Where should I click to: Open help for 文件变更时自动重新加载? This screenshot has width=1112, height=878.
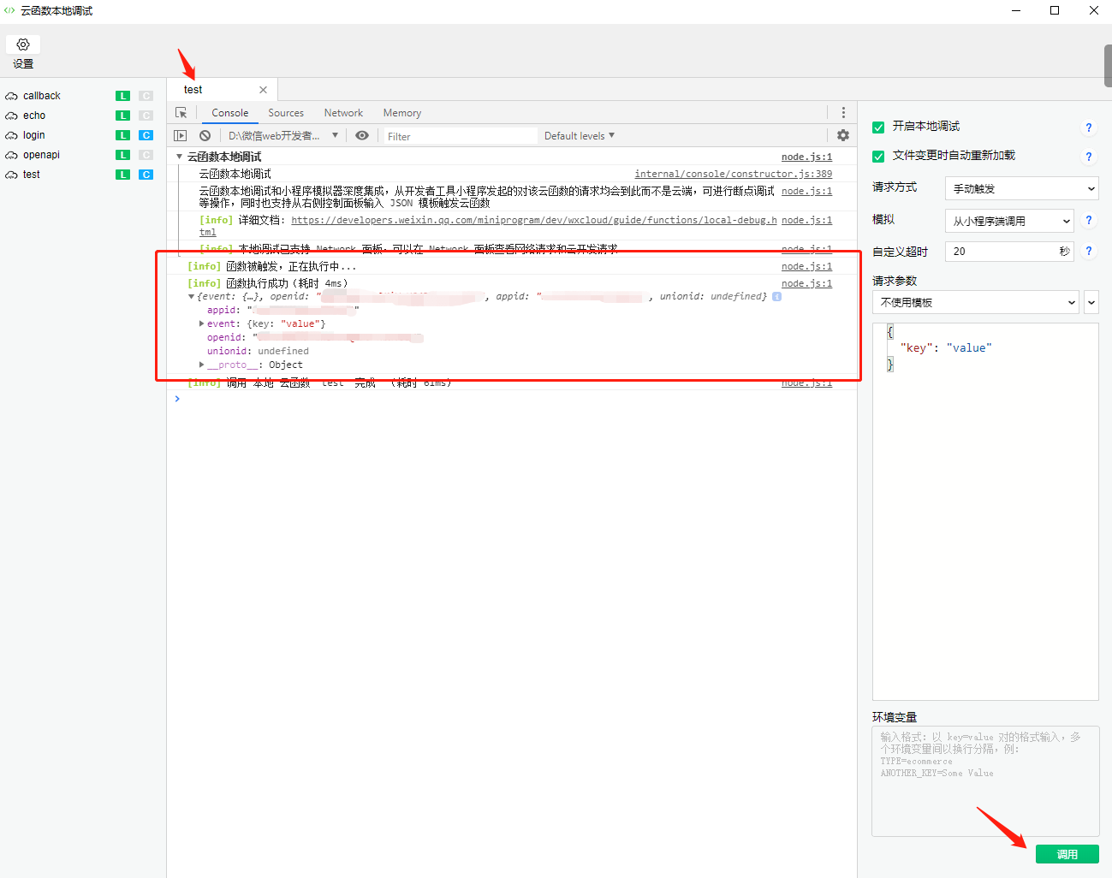1089,157
